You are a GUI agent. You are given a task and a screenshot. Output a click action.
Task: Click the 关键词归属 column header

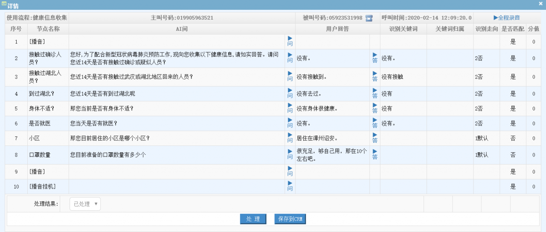pos(450,29)
